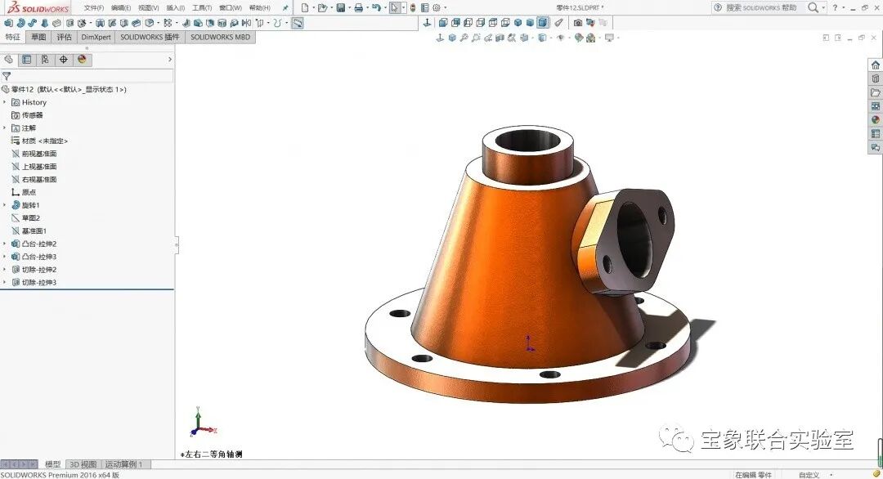883x479 pixels.
Task: Expand the 注解 tree node
Action: click(x=5, y=128)
